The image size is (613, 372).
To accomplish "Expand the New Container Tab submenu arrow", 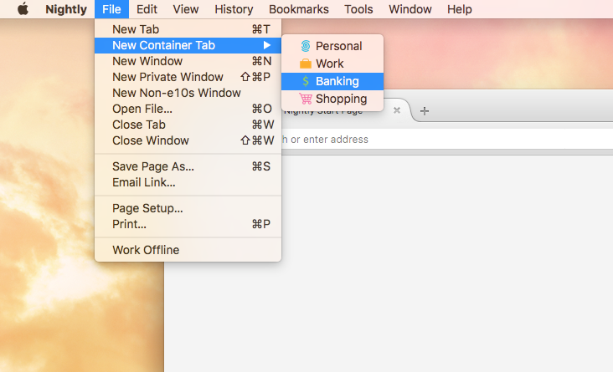I will 267,45.
